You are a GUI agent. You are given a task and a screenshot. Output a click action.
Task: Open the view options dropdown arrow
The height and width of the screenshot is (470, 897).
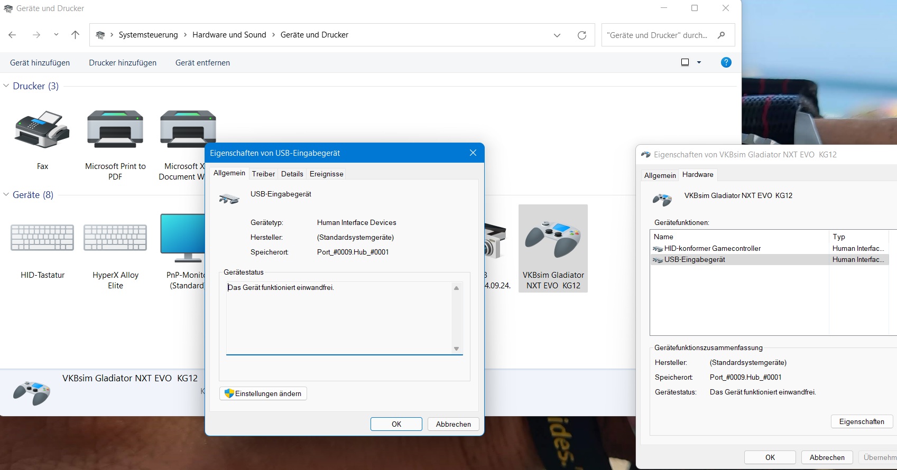click(699, 62)
